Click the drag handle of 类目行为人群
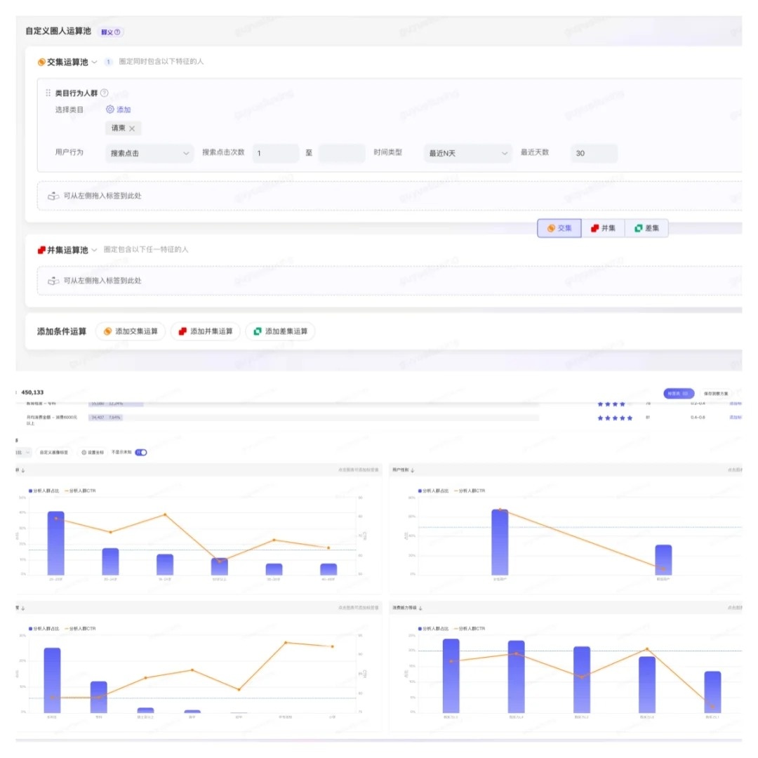758x758 pixels. [48, 93]
